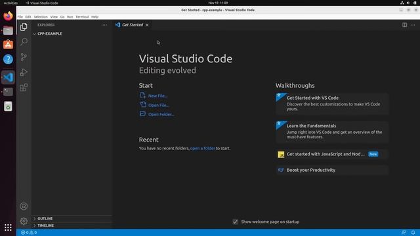Open the Terminal menu

click(x=82, y=17)
